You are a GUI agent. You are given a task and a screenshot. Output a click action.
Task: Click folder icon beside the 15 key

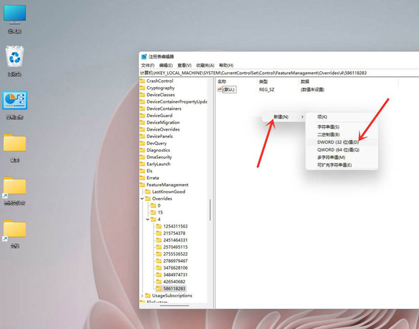(x=153, y=213)
